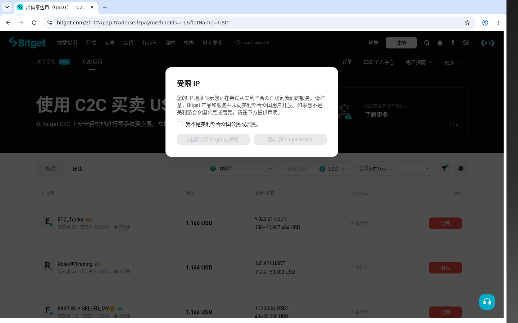Open C2C 个人中心
518x323 pixels.
(x=379, y=62)
